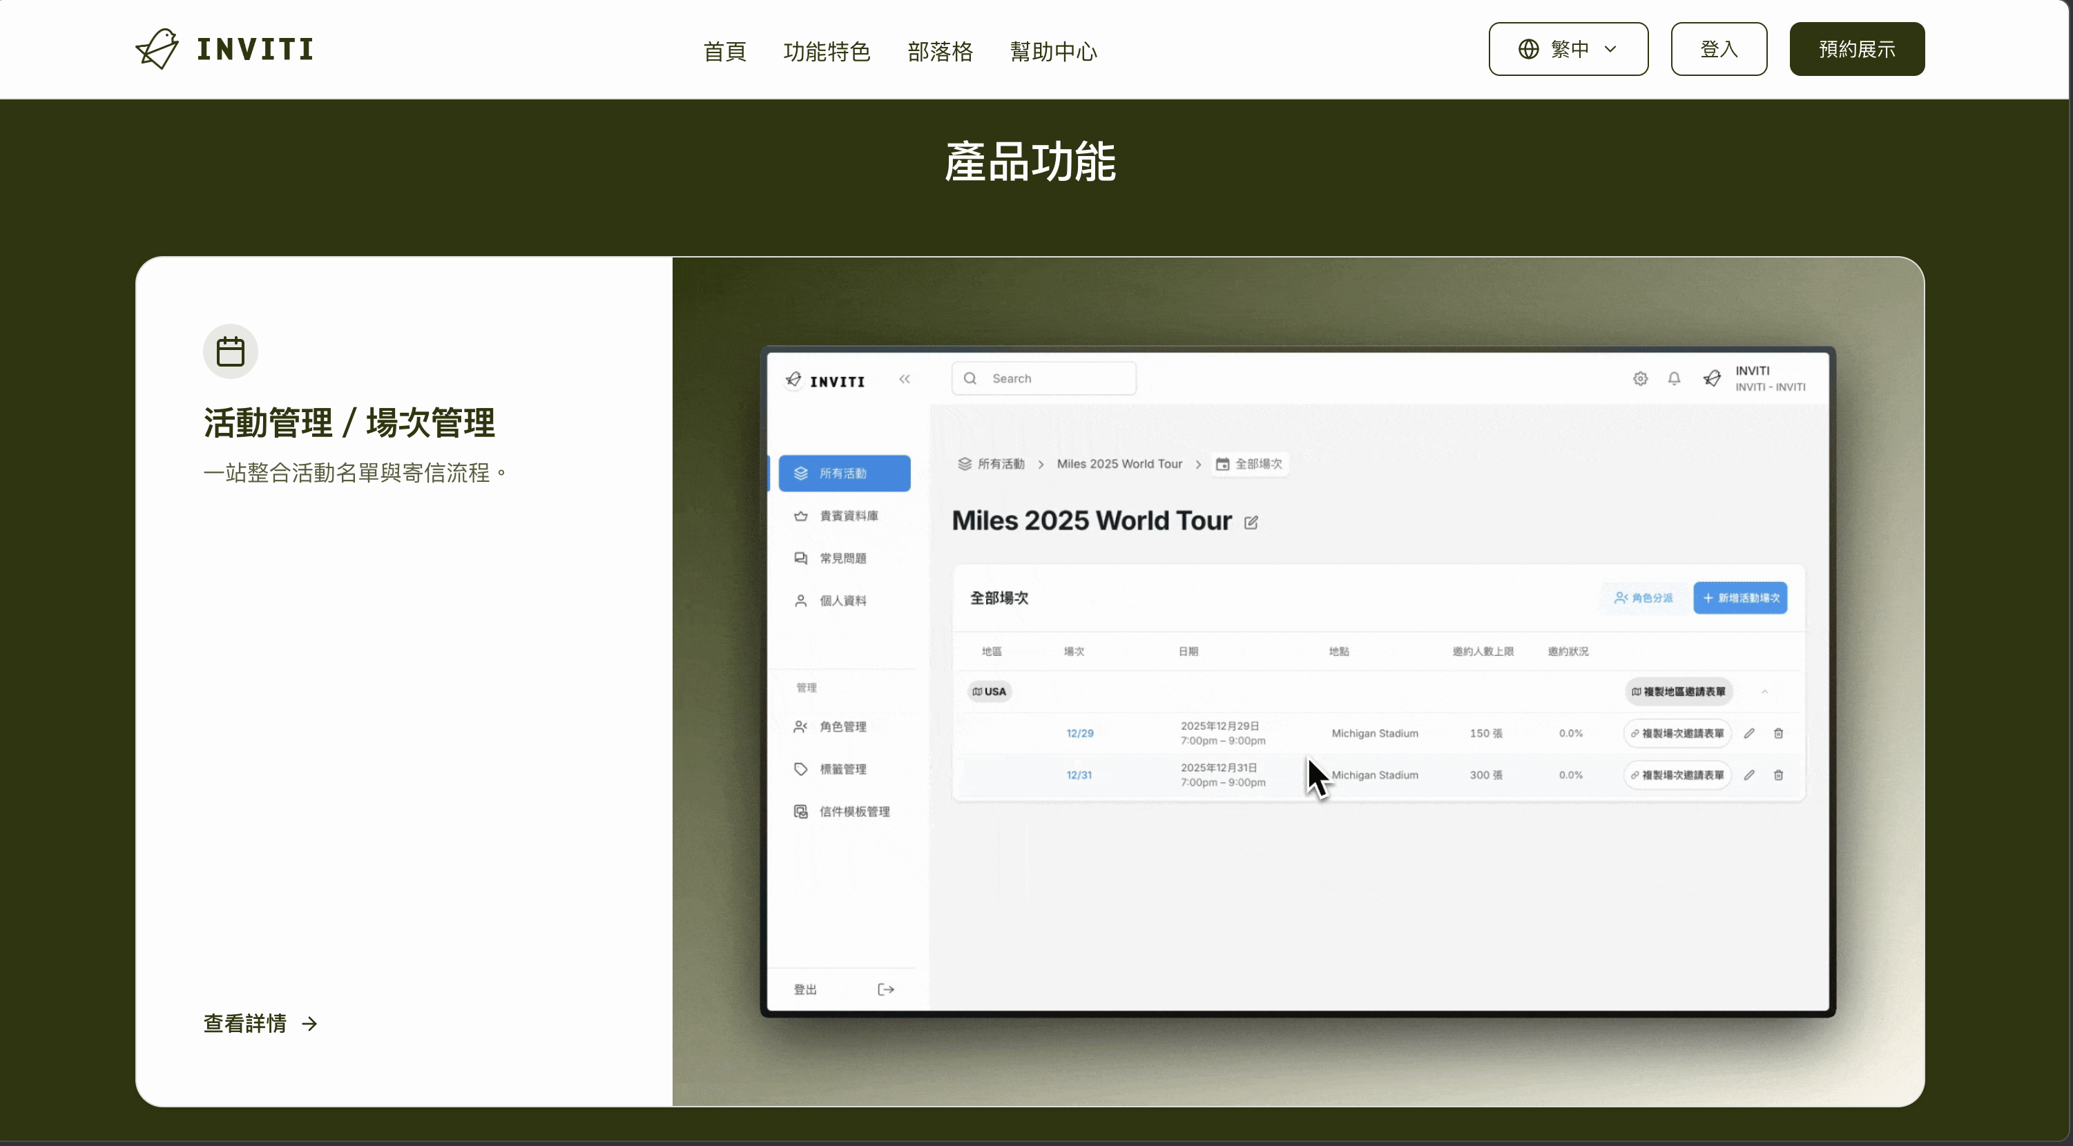Click 複製場次邀請表單 in the 12/29 row
The height and width of the screenshot is (1146, 2073).
[1677, 733]
